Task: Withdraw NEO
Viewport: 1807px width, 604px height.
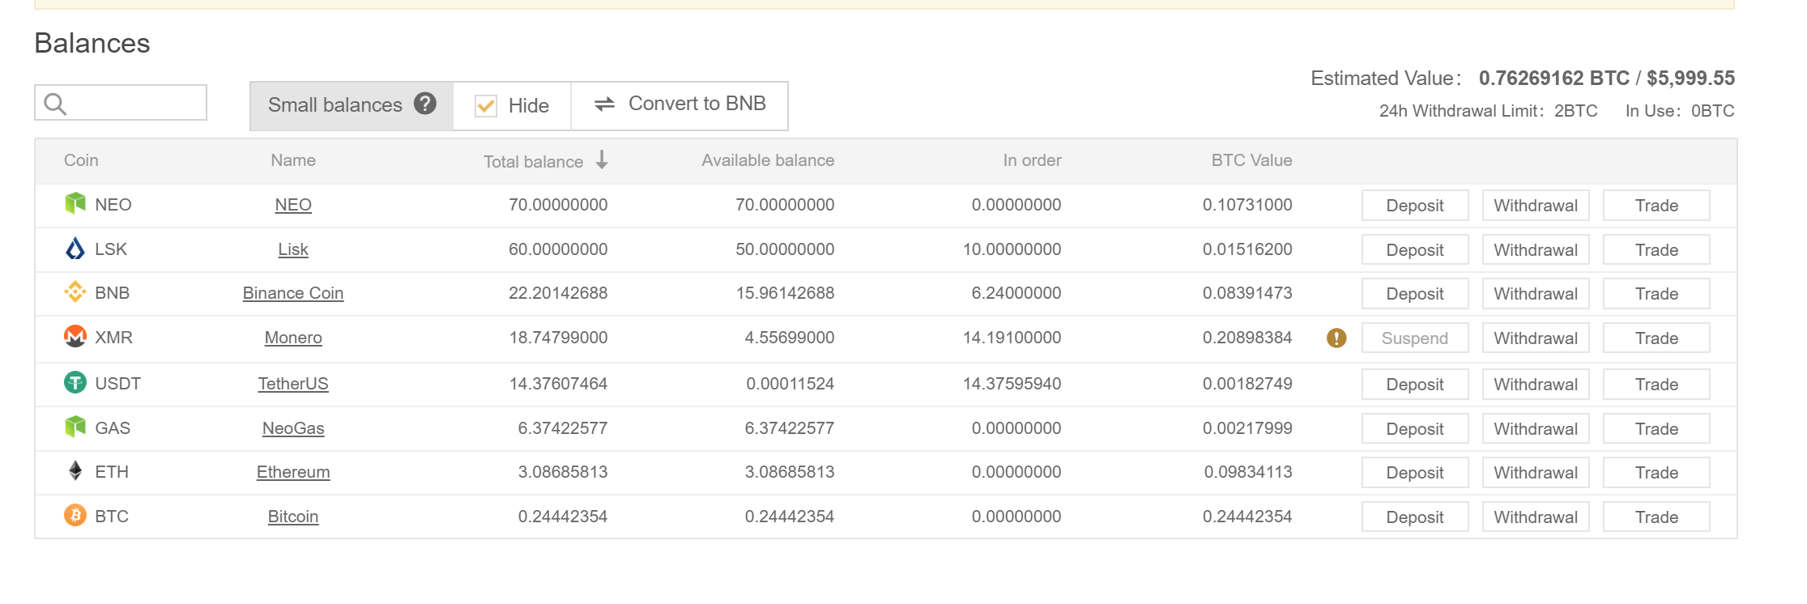Action: [1536, 206]
